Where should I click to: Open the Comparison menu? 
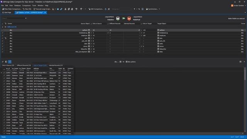[x=26, y=5]
